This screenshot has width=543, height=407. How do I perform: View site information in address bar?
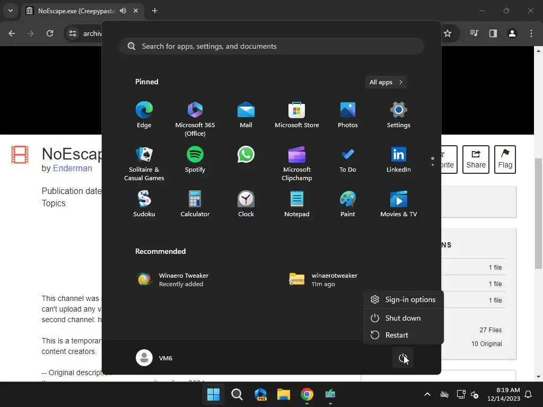[73, 33]
